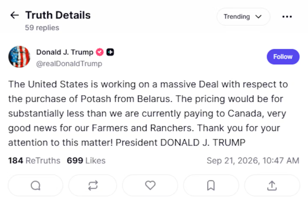Expand the chevron next to Trending

[x=258, y=17]
